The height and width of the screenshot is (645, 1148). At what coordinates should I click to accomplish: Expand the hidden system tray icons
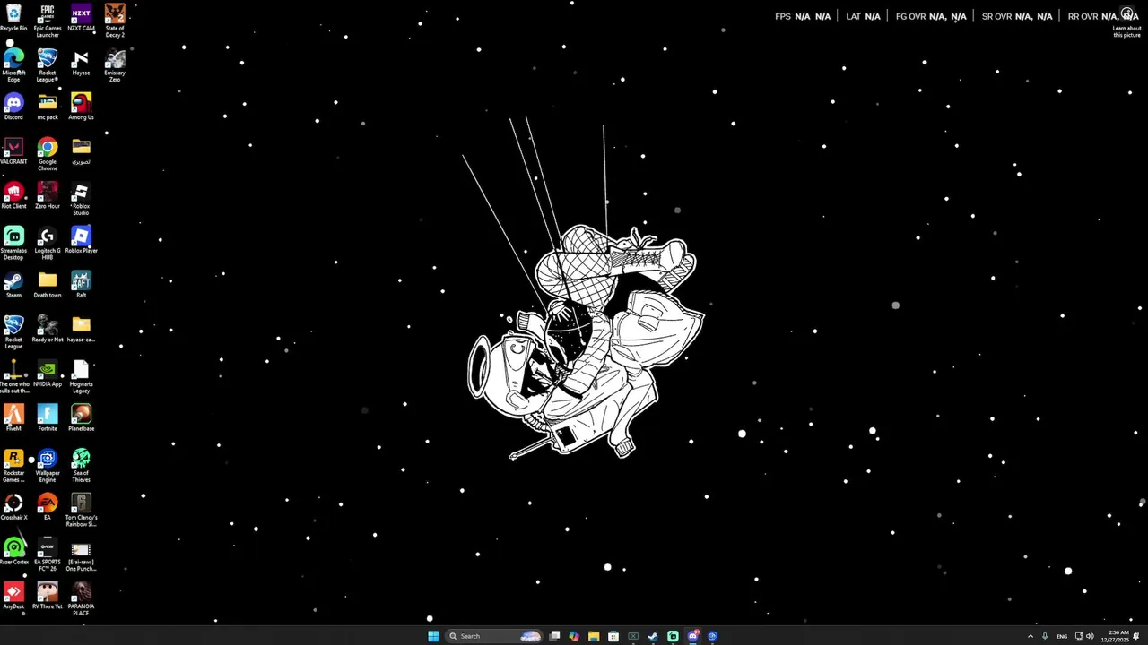click(x=1030, y=636)
